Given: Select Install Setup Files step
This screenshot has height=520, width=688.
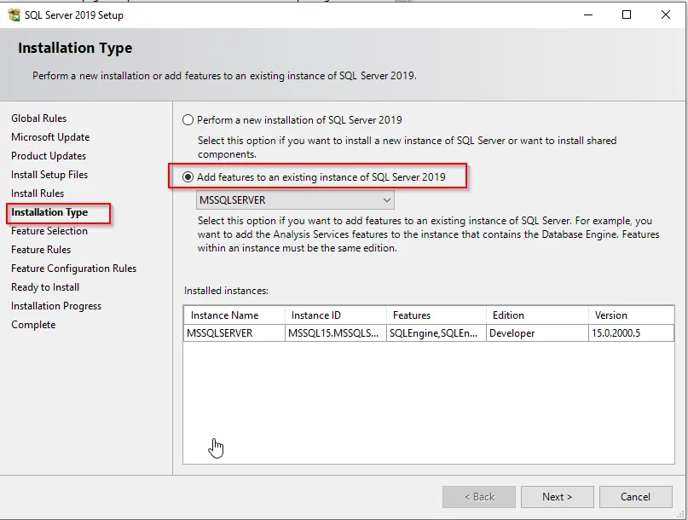Looking at the screenshot, I should coord(49,175).
